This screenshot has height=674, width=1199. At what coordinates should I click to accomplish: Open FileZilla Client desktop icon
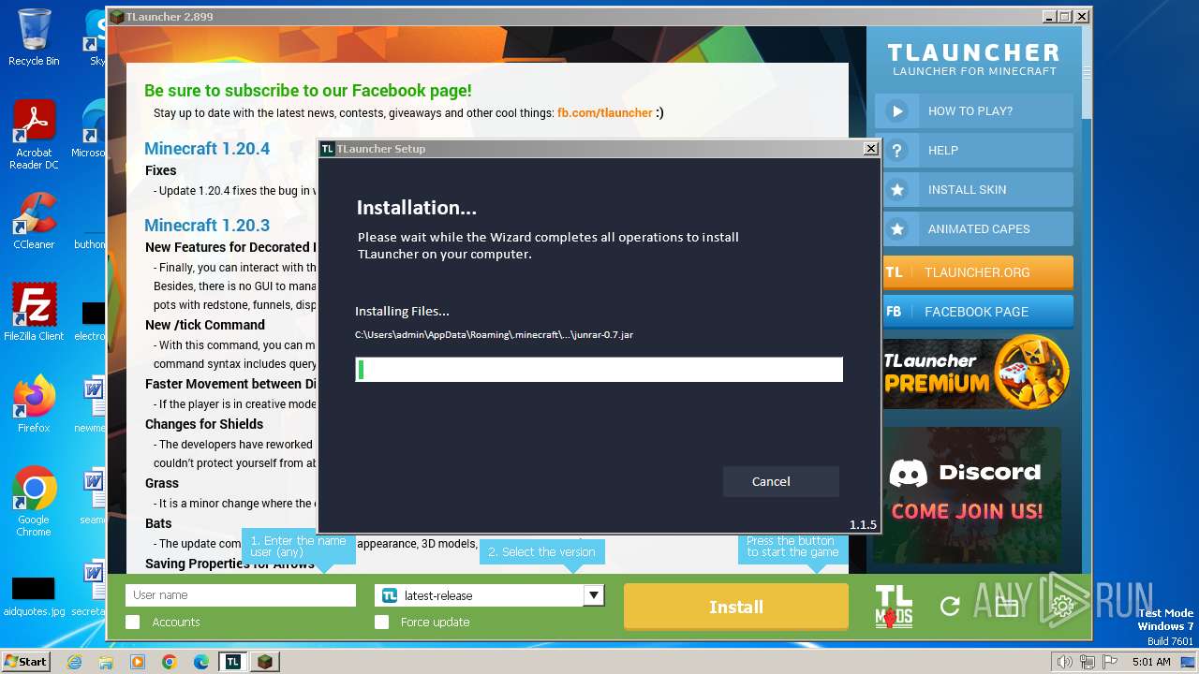(34, 313)
